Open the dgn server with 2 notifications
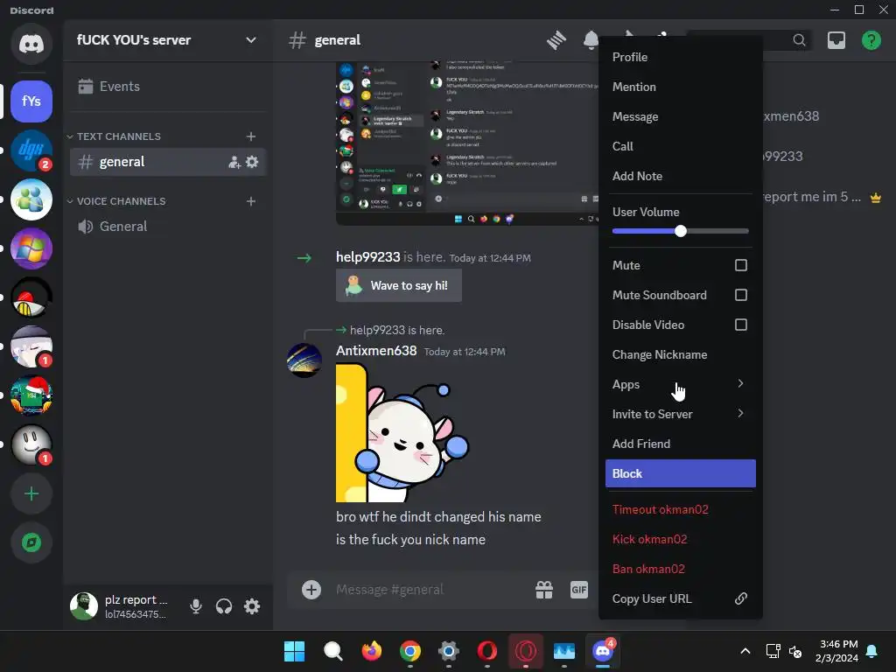896x672 pixels. [31, 150]
